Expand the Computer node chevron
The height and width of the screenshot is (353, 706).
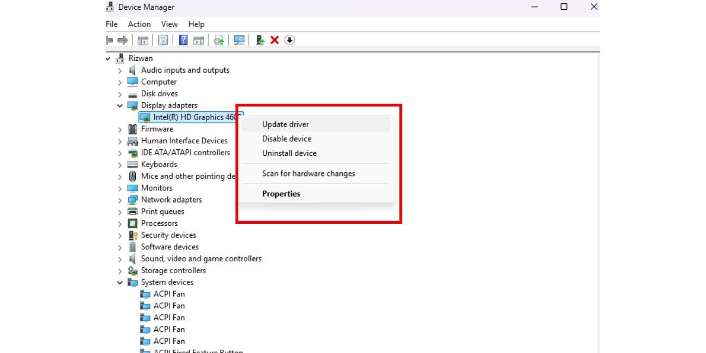120,83
